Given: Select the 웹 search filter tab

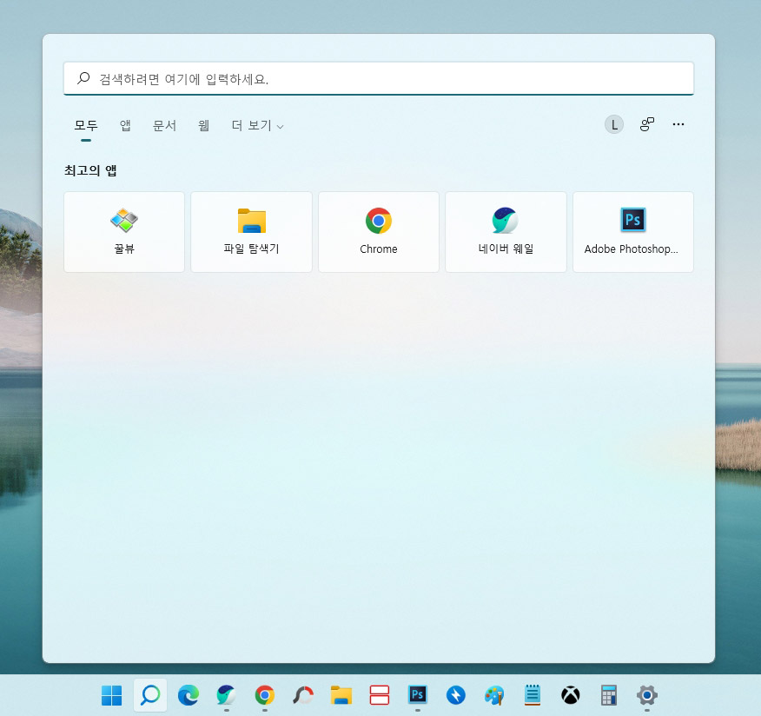Looking at the screenshot, I should click(202, 125).
